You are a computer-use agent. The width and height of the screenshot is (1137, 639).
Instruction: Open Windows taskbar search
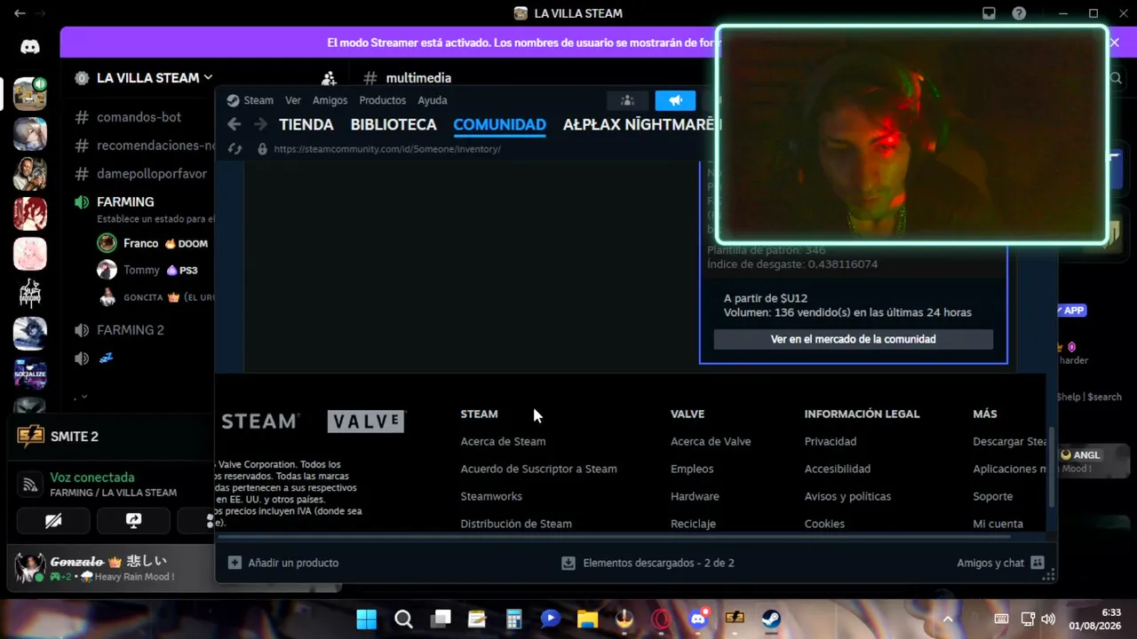pyautogui.click(x=403, y=619)
